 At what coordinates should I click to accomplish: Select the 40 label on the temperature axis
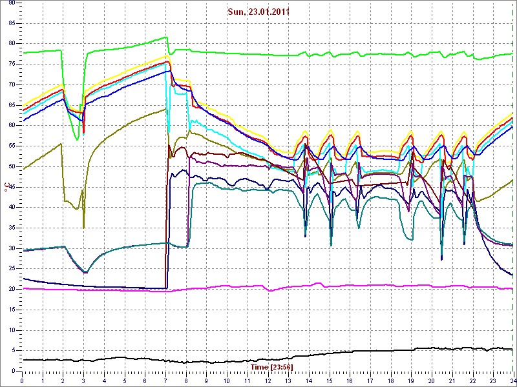coord(12,207)
